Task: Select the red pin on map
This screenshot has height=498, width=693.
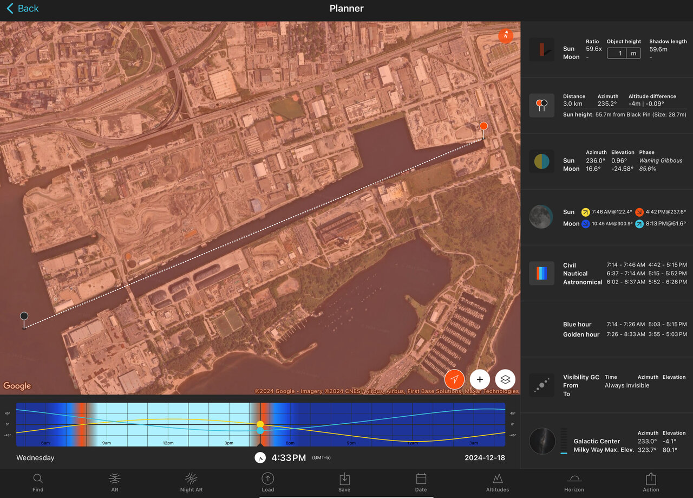Action: pyautogui.click(x=483, y=127)
